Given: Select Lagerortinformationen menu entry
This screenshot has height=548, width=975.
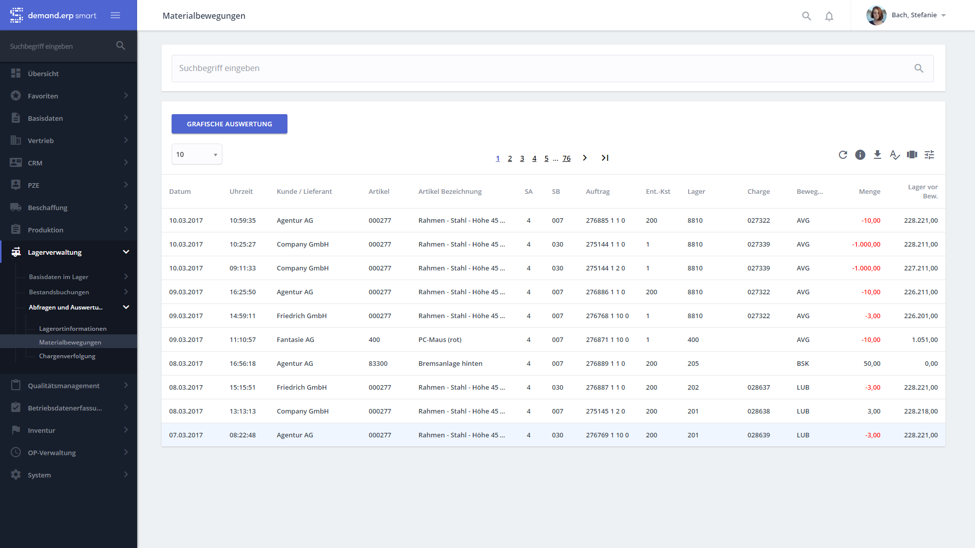Looking at the screenshot, I should (x=73, y=329).
